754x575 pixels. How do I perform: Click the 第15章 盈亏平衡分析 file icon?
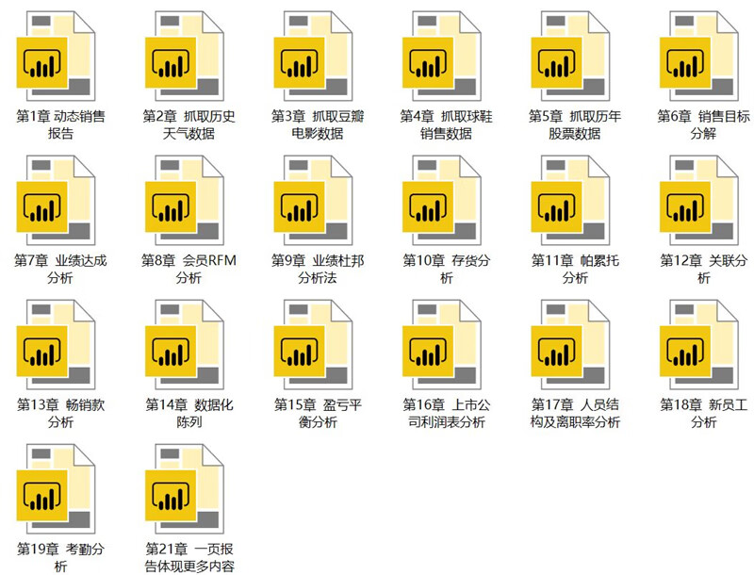(x=313, y=344)
